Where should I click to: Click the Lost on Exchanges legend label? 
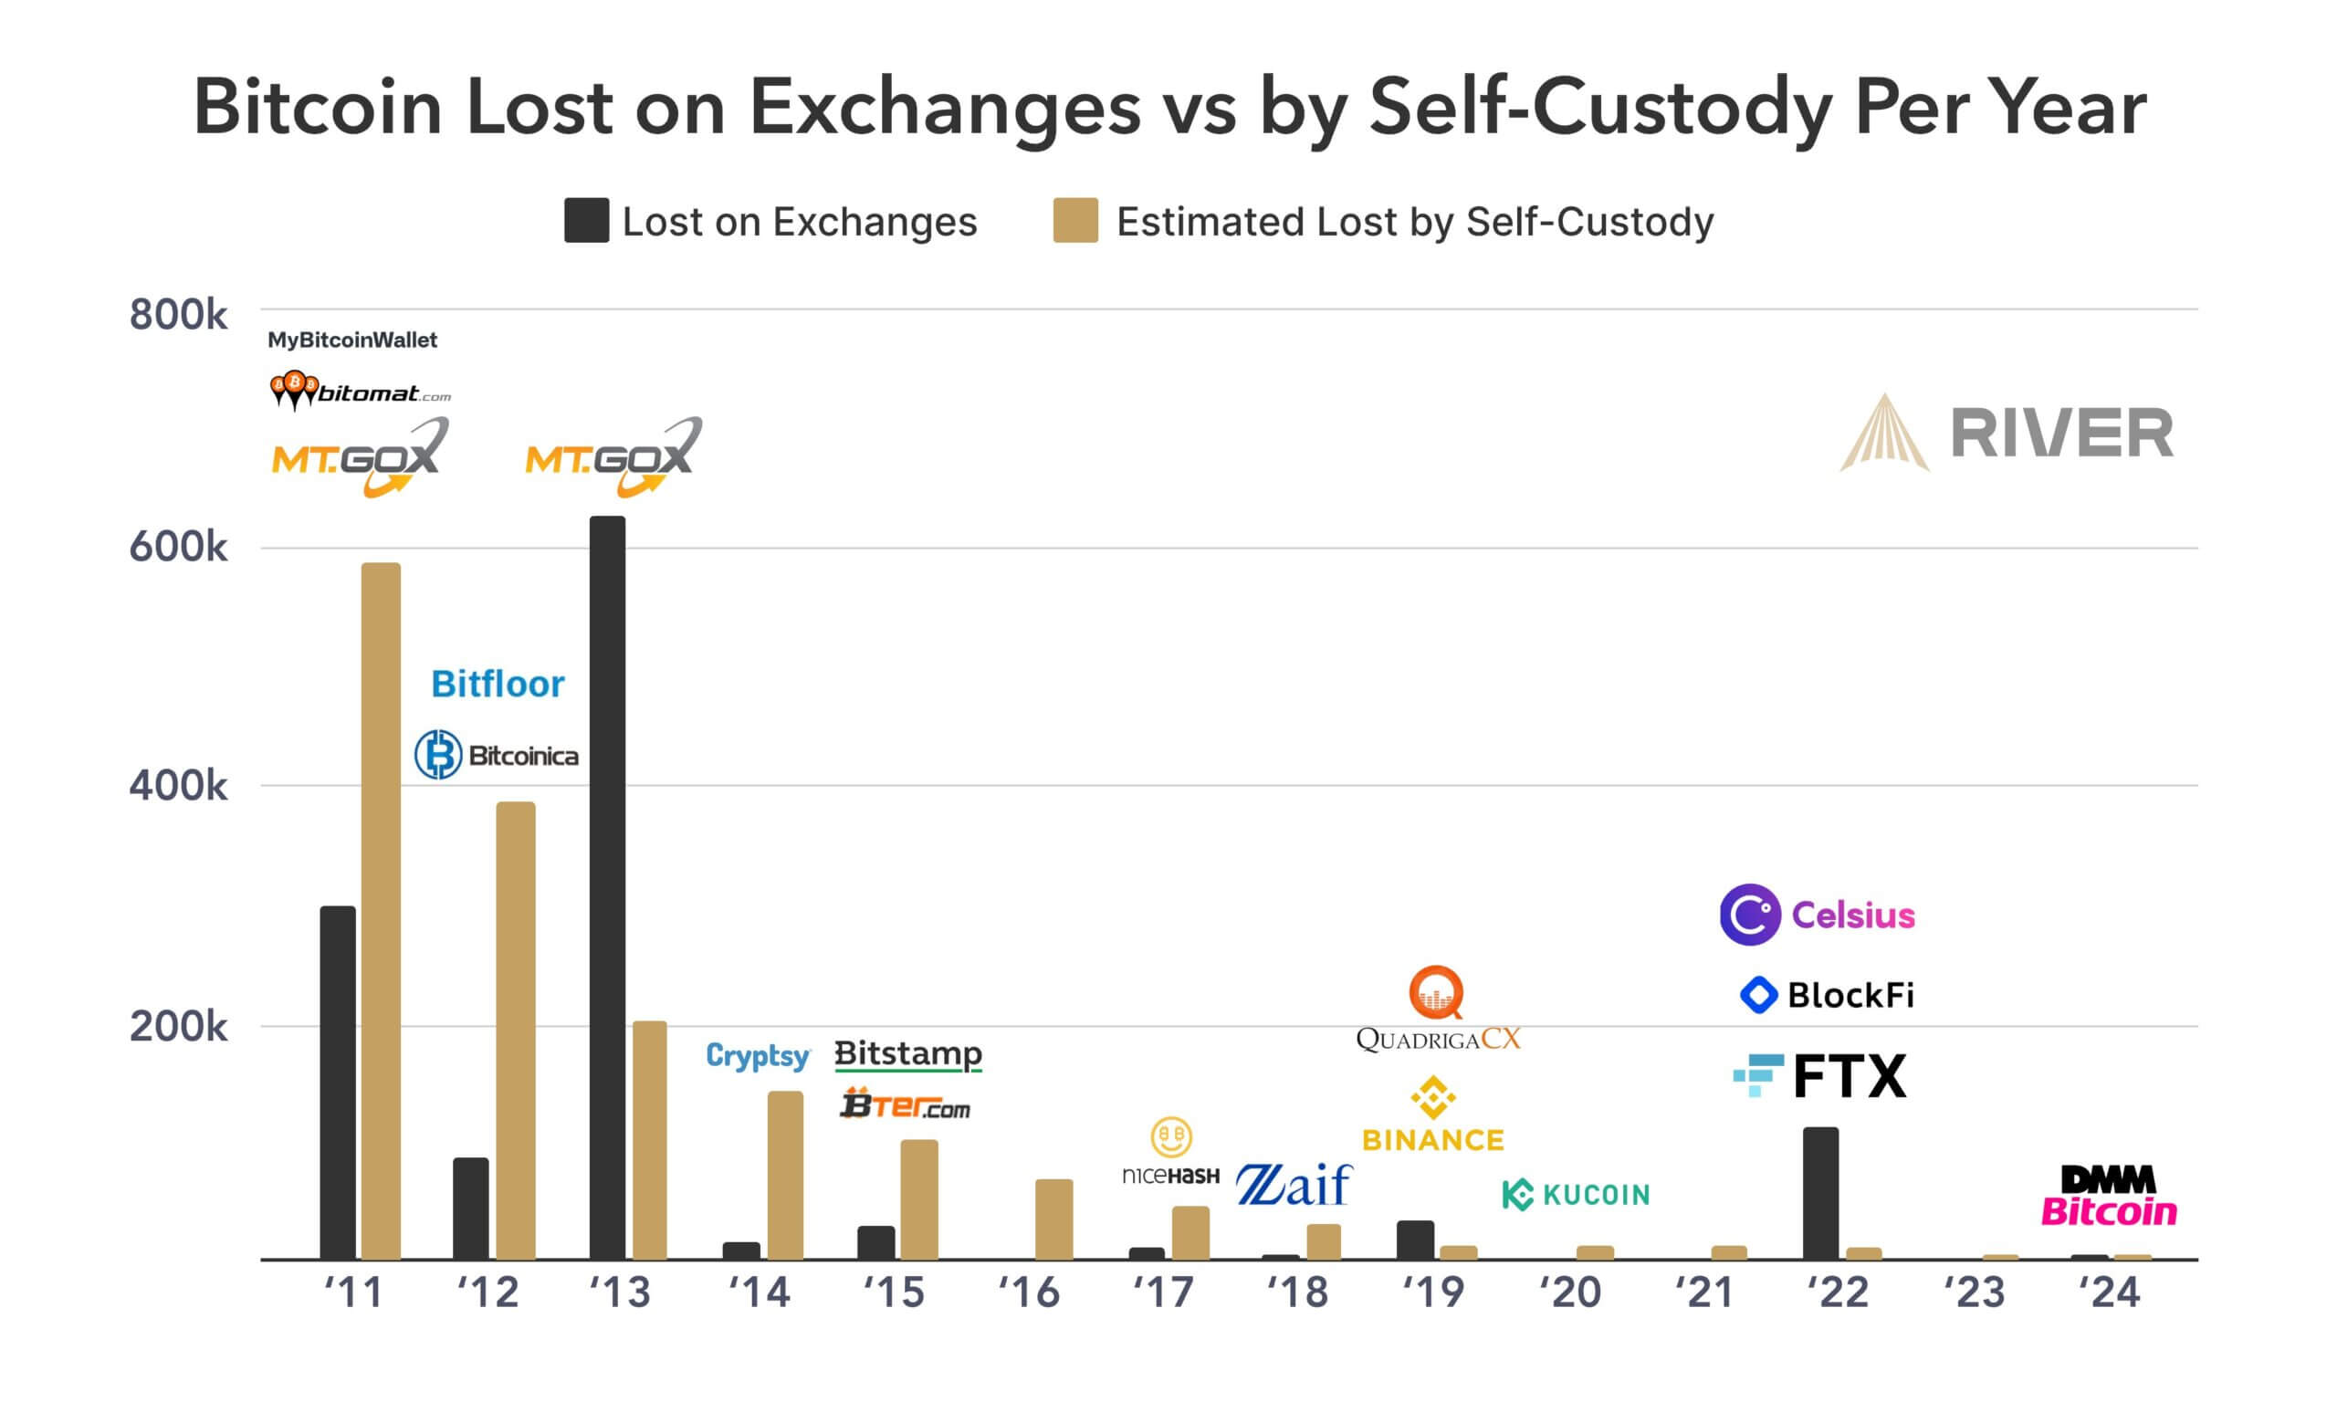(799, 222)
